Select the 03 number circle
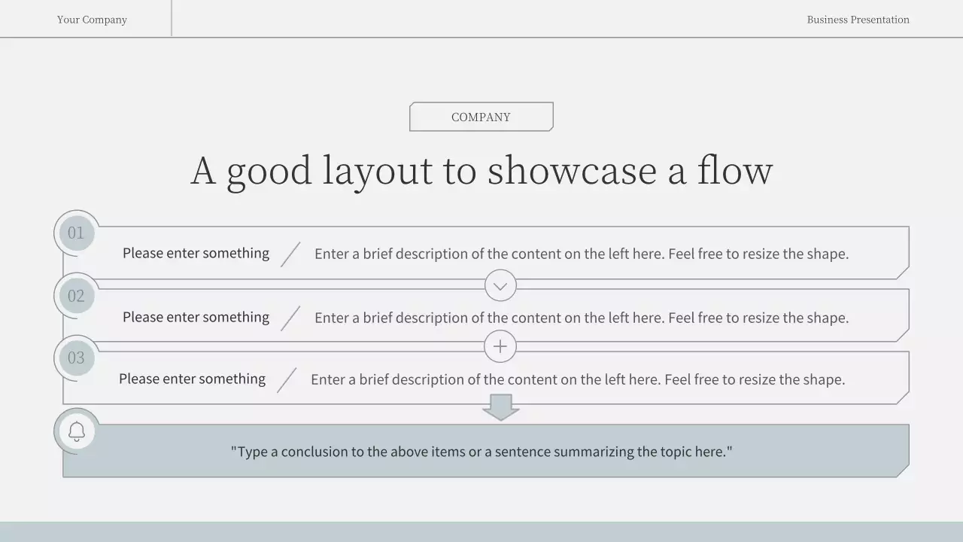The width and height of the screenshot is (963, 542). 76,358
